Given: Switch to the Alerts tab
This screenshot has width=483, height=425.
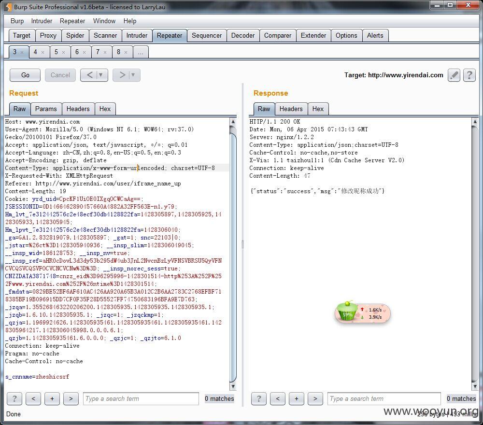Looking at the screenshot, I should [375, 35].
